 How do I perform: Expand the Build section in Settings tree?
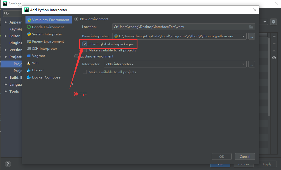(x=6, y=78)
